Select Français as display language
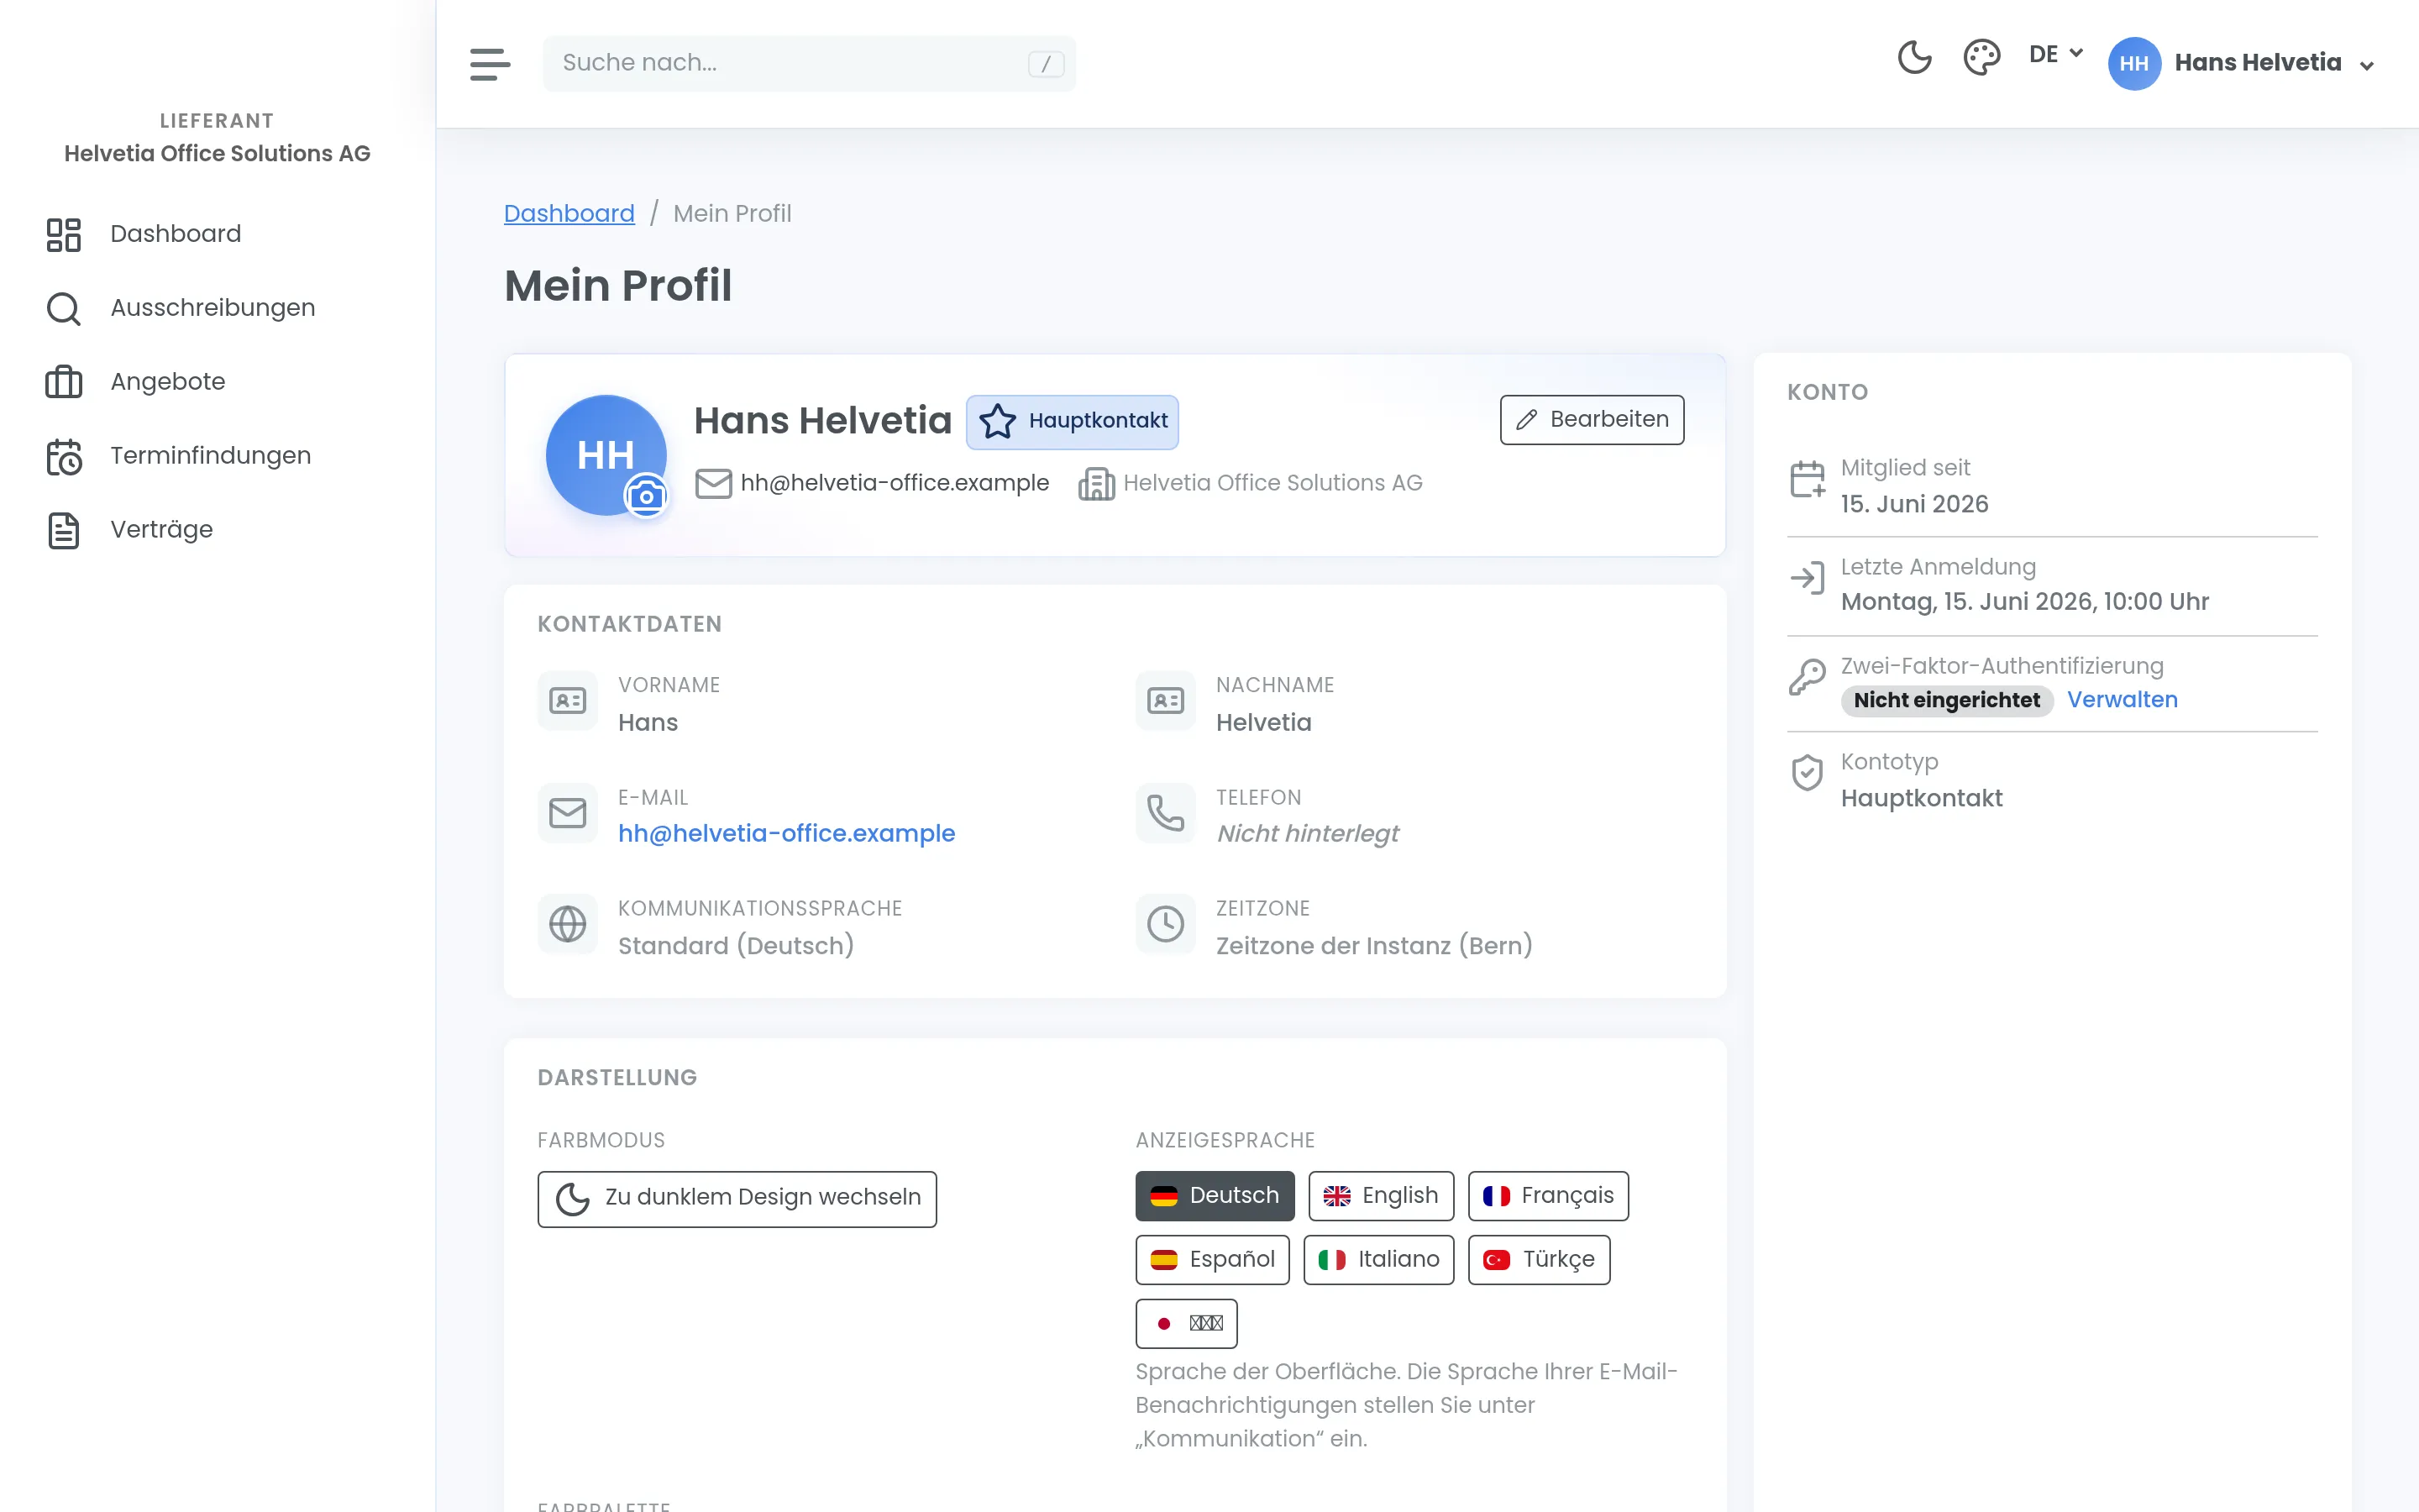Viewport: 2419px width, 1512px height. pyautogui.click(x=1547, y=1196)
